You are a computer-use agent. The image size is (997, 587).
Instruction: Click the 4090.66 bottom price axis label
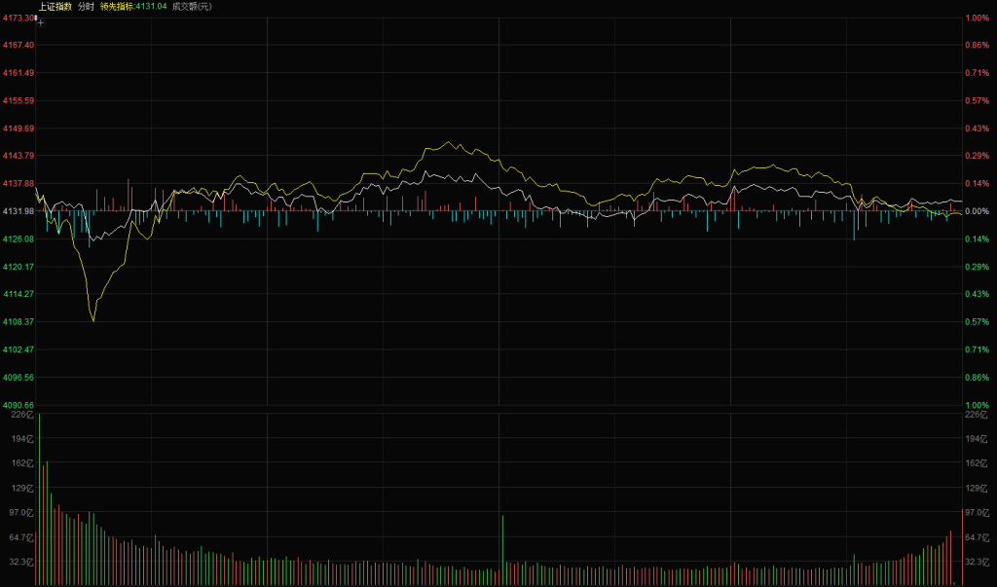(18, 404)
